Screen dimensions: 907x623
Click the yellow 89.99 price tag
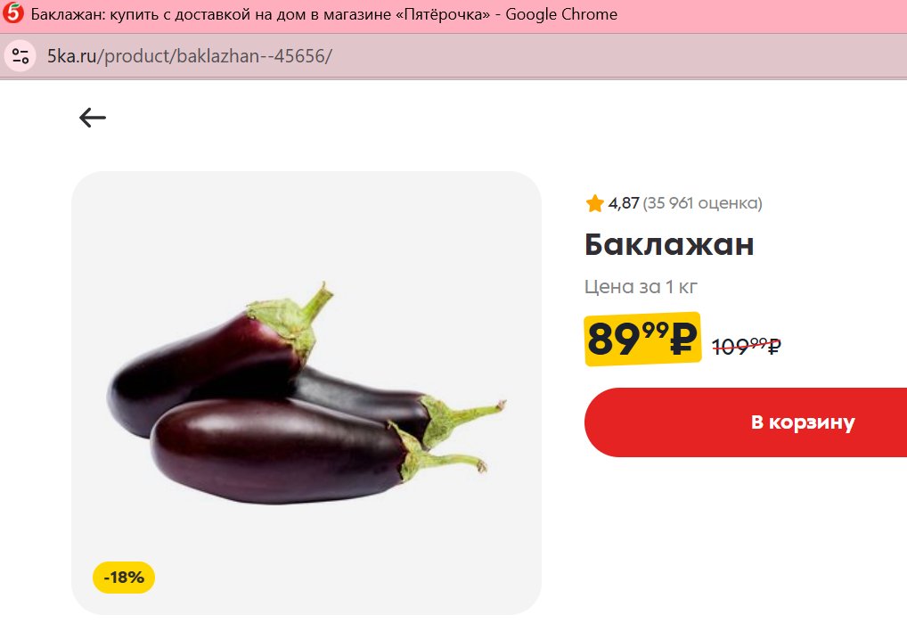tap(642, 339)
